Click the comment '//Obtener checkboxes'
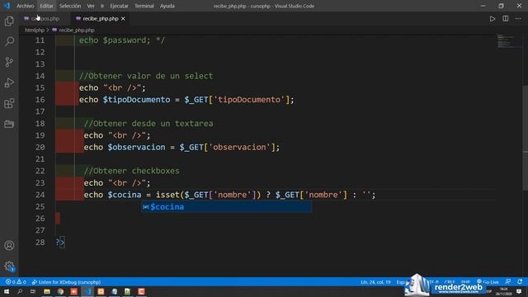The width and height of the screenshot is (528, 297). click(131, 171)
